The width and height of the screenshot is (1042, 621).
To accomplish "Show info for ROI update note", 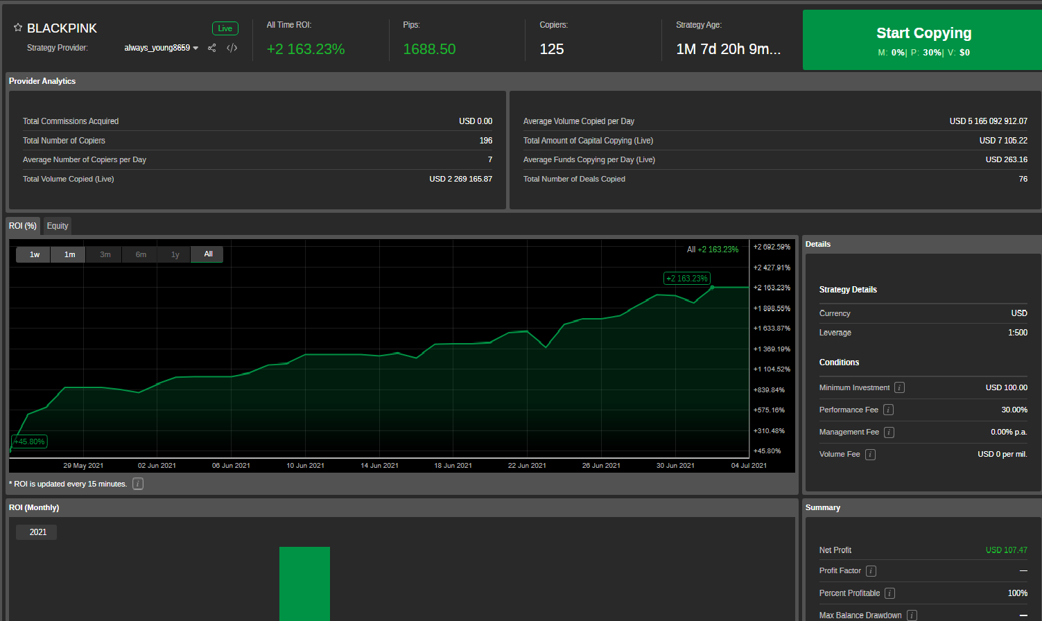I will [138, 484].
